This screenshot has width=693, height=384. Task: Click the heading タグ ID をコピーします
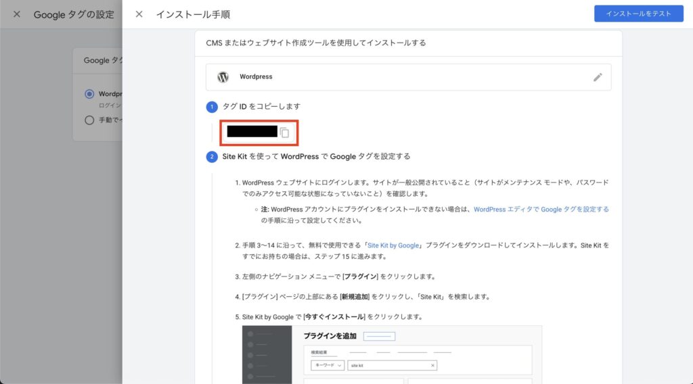(261, 106)
